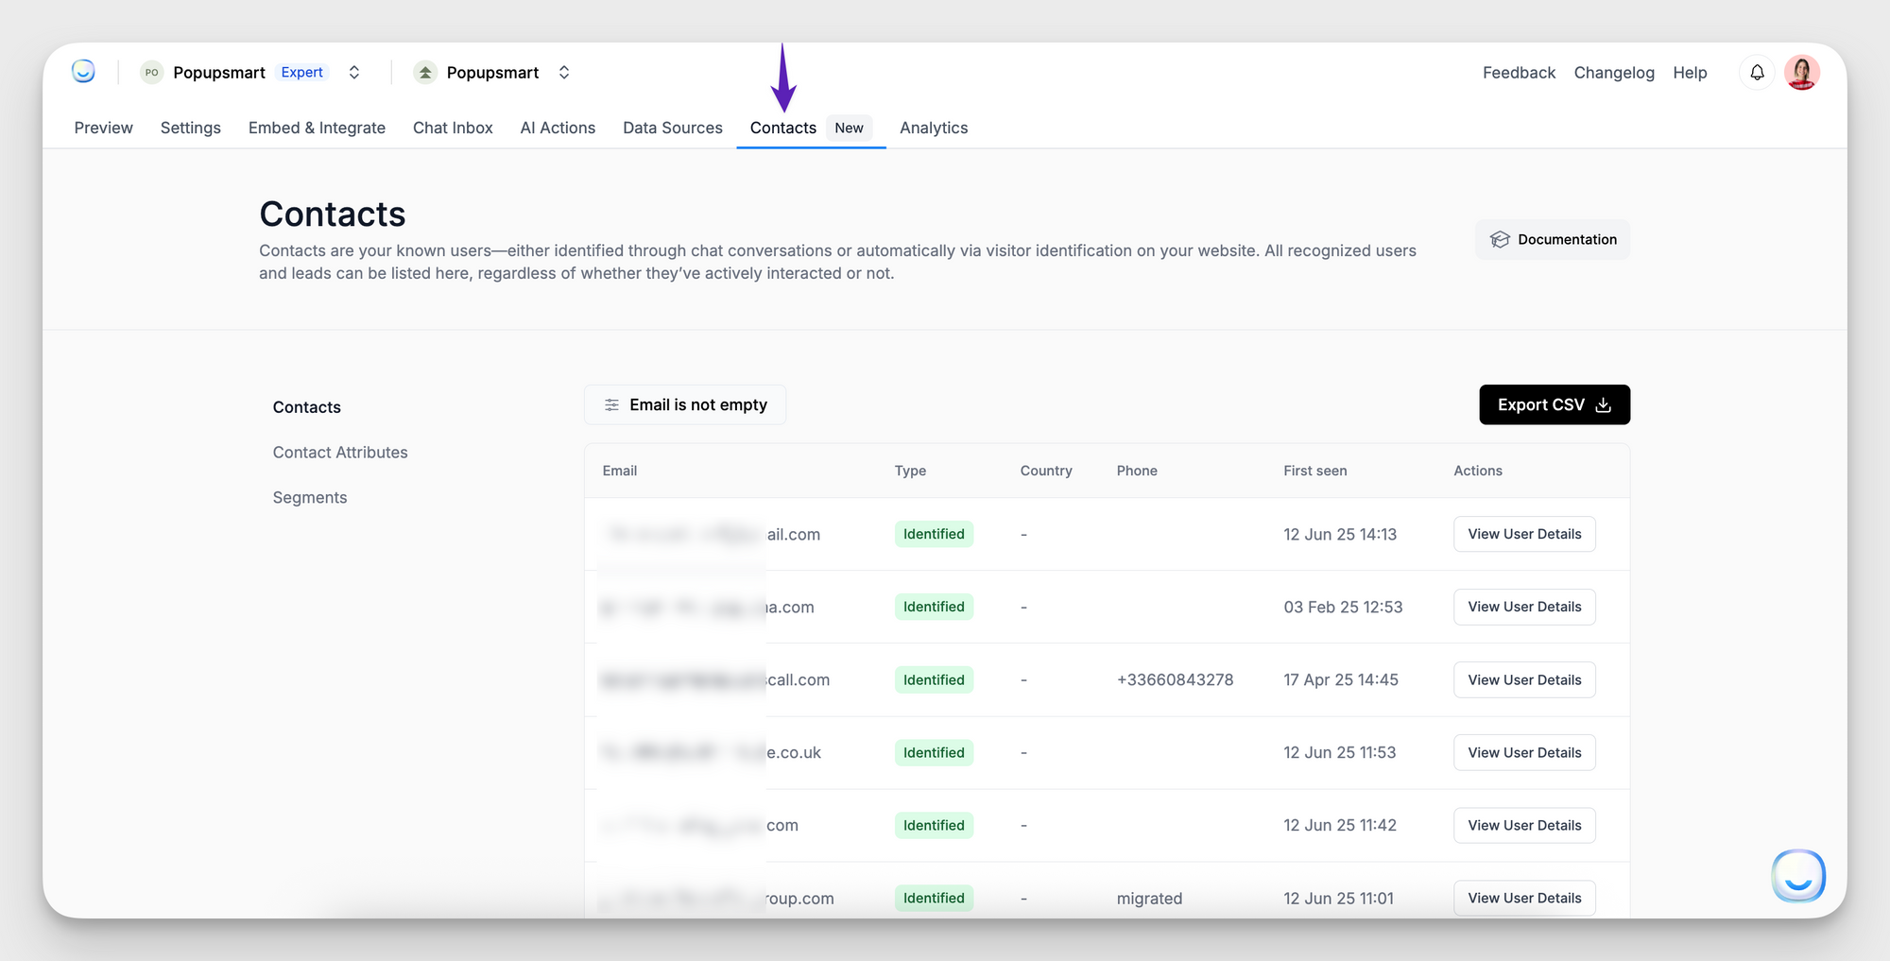1890x961 pixels.
Task: Click the PO workspace avatar icon
Action: click(151, 73)
